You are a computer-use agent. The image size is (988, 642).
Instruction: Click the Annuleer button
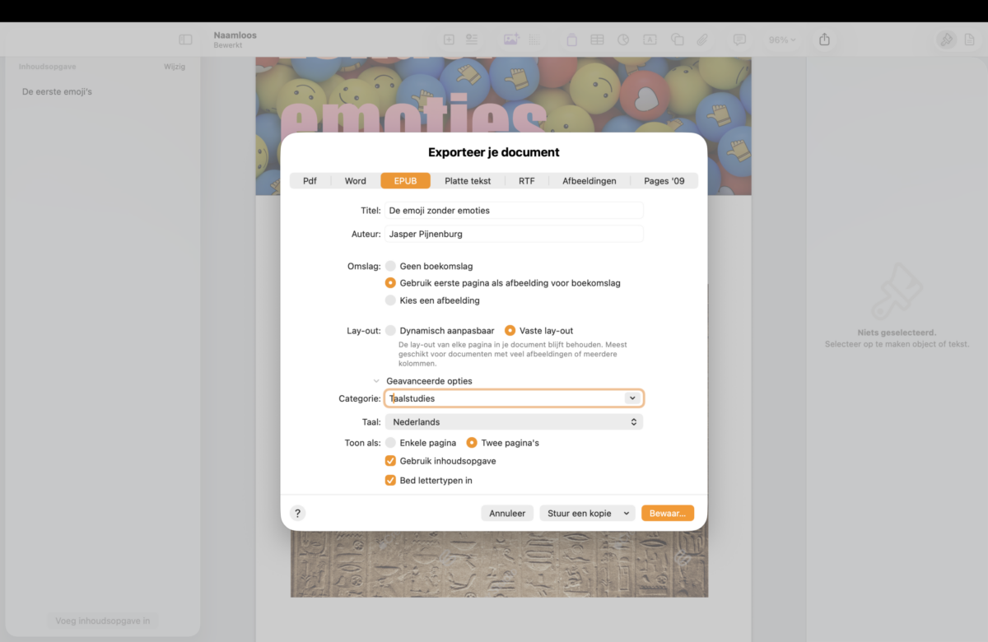507,513
